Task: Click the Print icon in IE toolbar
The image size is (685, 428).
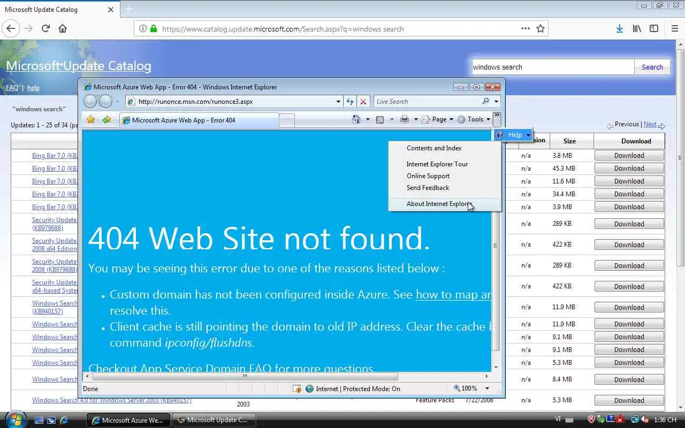Action: point(405,119)
